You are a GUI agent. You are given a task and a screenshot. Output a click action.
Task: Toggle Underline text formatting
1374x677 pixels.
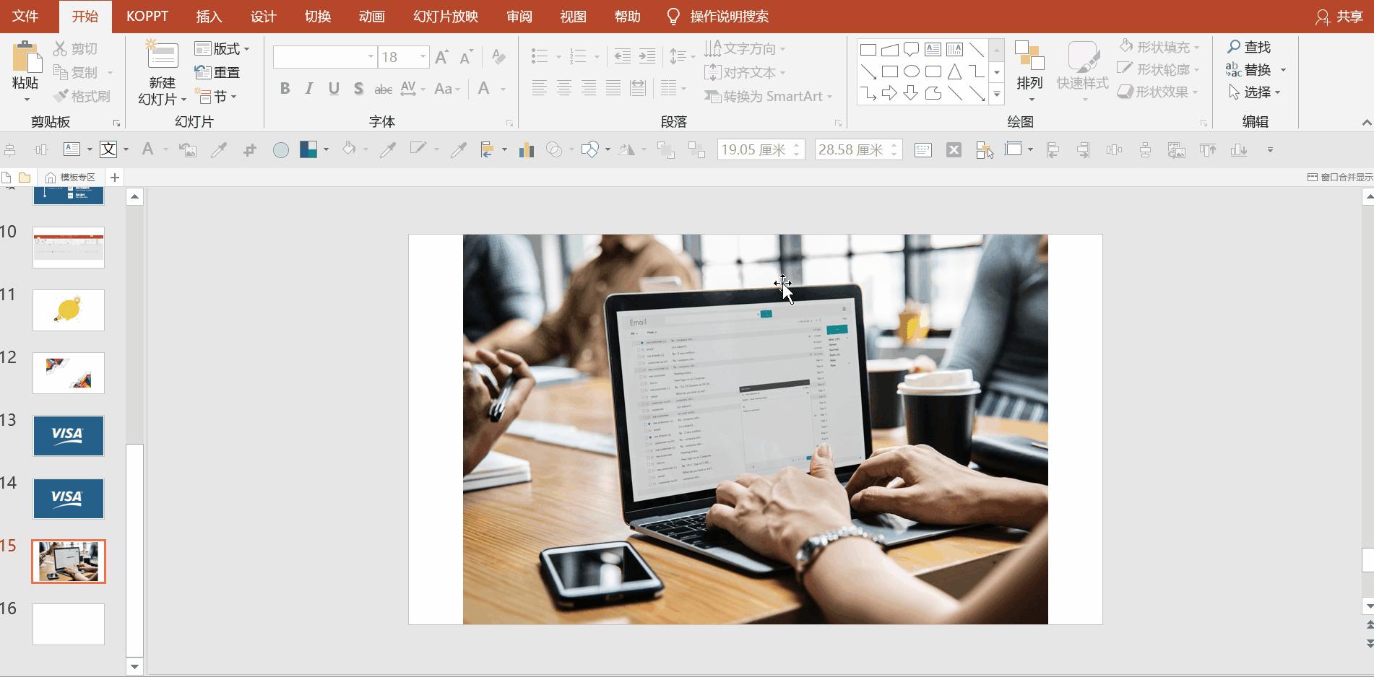click(334, 89)
